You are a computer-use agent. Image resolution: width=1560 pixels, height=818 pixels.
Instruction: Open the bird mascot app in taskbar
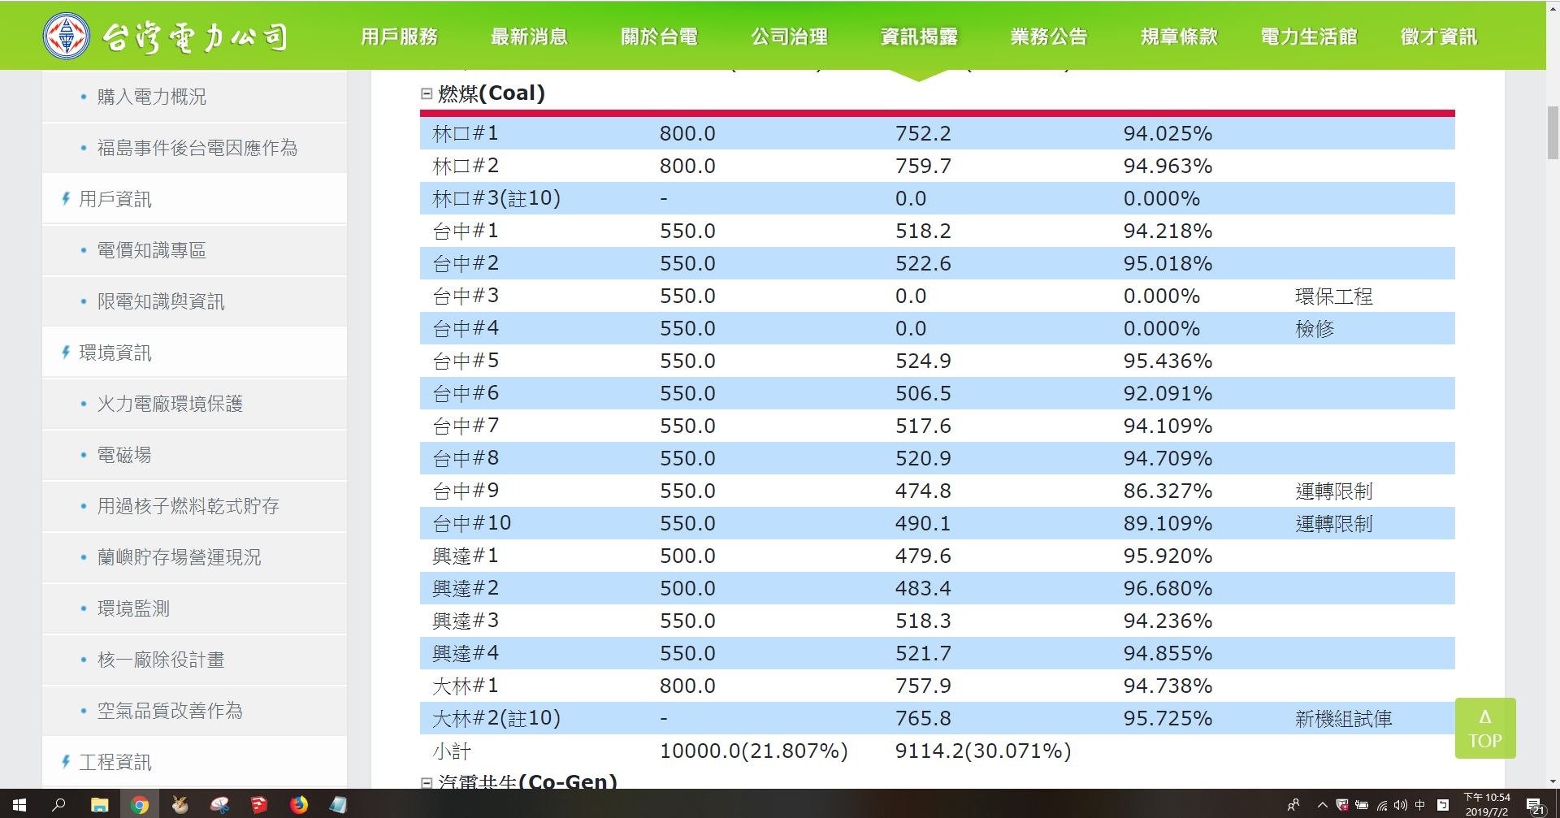click(180, 805)
